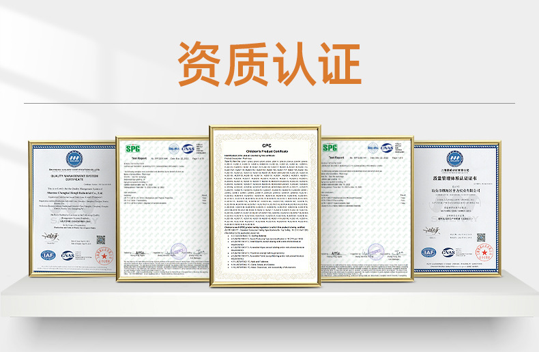Click the QR code on English management certificate
539x352 pixels.
point(100,239)
